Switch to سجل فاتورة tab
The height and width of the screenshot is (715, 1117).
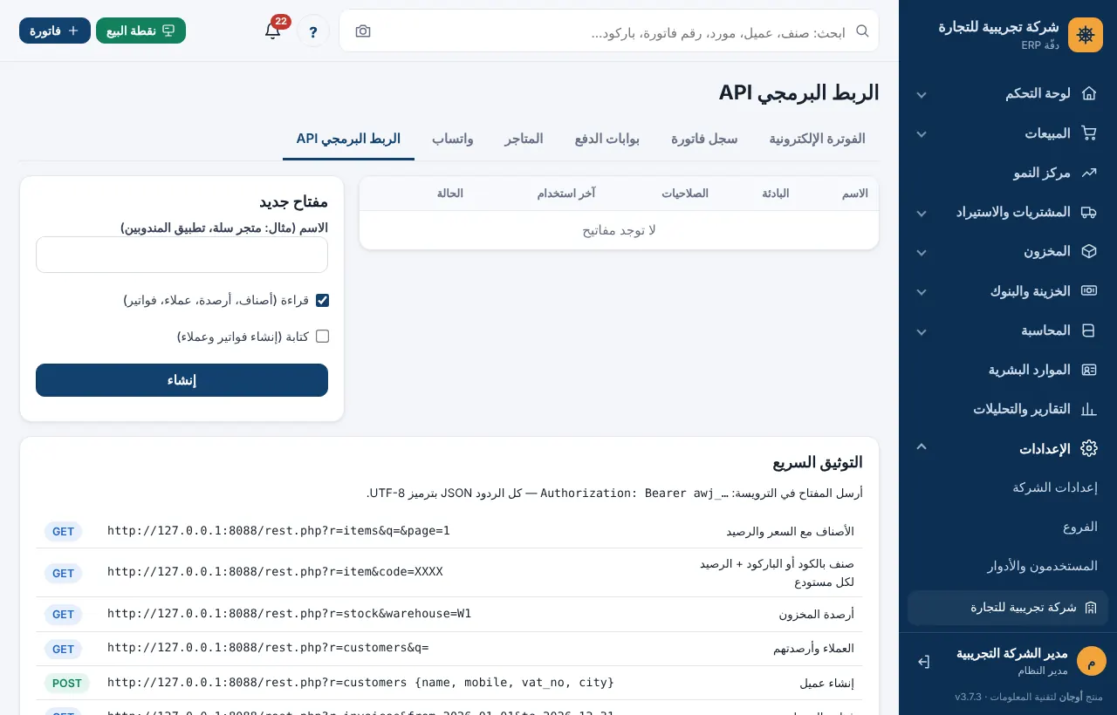click(x=704, y=139)
